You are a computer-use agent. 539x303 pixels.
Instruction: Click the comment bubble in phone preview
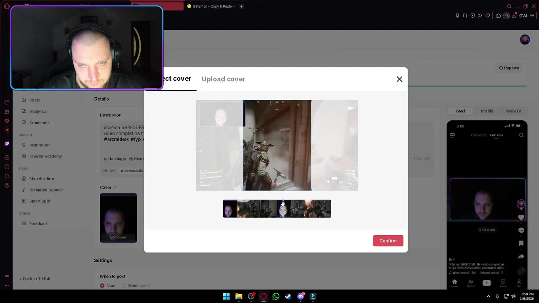click(x=521, y=230)
